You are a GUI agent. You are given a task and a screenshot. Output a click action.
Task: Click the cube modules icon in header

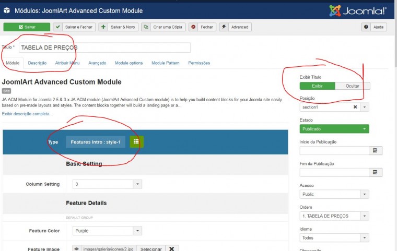coord(7,10)
